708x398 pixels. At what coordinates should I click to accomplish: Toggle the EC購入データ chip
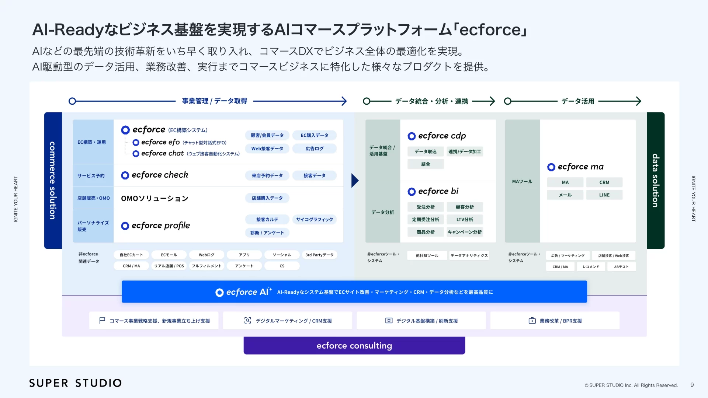[x=315, y=135]
